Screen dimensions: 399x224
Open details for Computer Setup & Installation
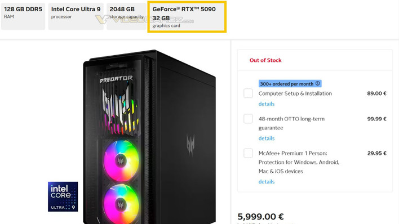[267, 104]
